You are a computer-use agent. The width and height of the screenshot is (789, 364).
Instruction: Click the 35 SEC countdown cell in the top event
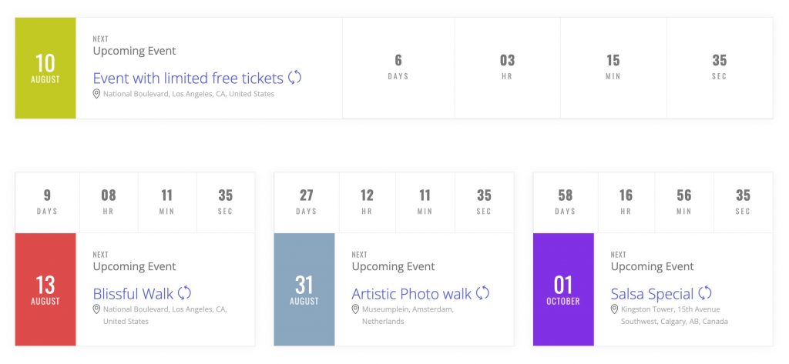(720, 68)
